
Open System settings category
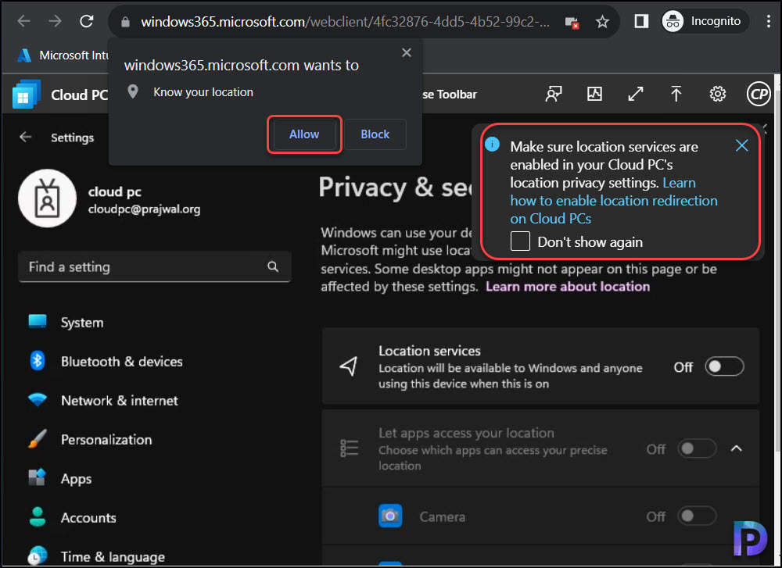pyautogui.click(x=82, y=323)
